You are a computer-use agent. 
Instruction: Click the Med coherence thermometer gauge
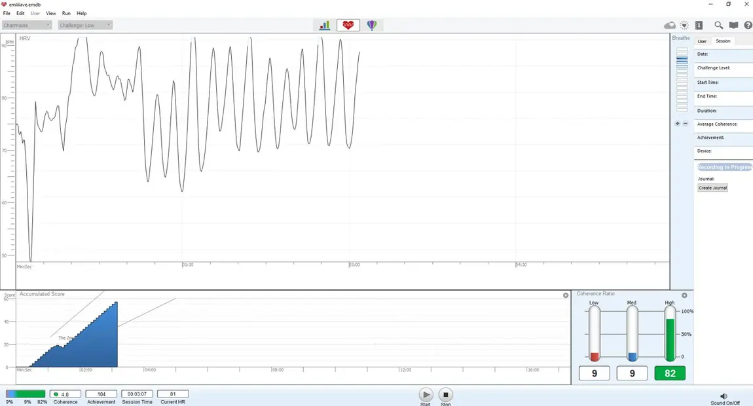pyautogui.click(x=633, y=334)
